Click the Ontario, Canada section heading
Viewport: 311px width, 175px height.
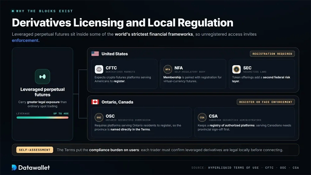coord(117,102)
